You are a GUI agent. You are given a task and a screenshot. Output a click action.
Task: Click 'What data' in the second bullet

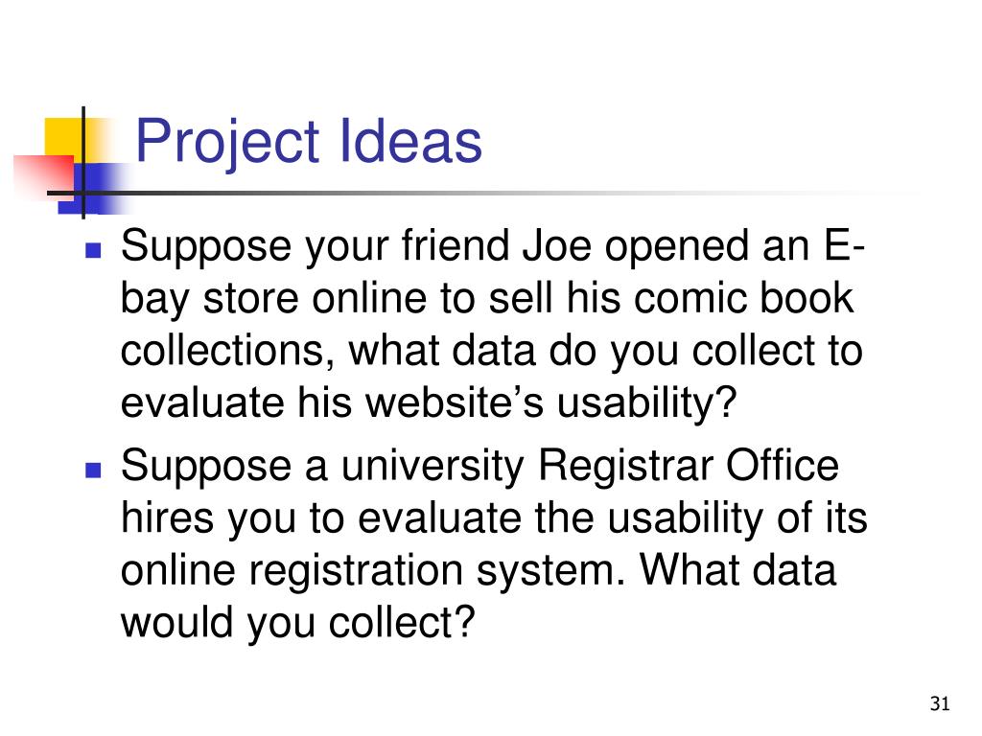click(737, 570)
